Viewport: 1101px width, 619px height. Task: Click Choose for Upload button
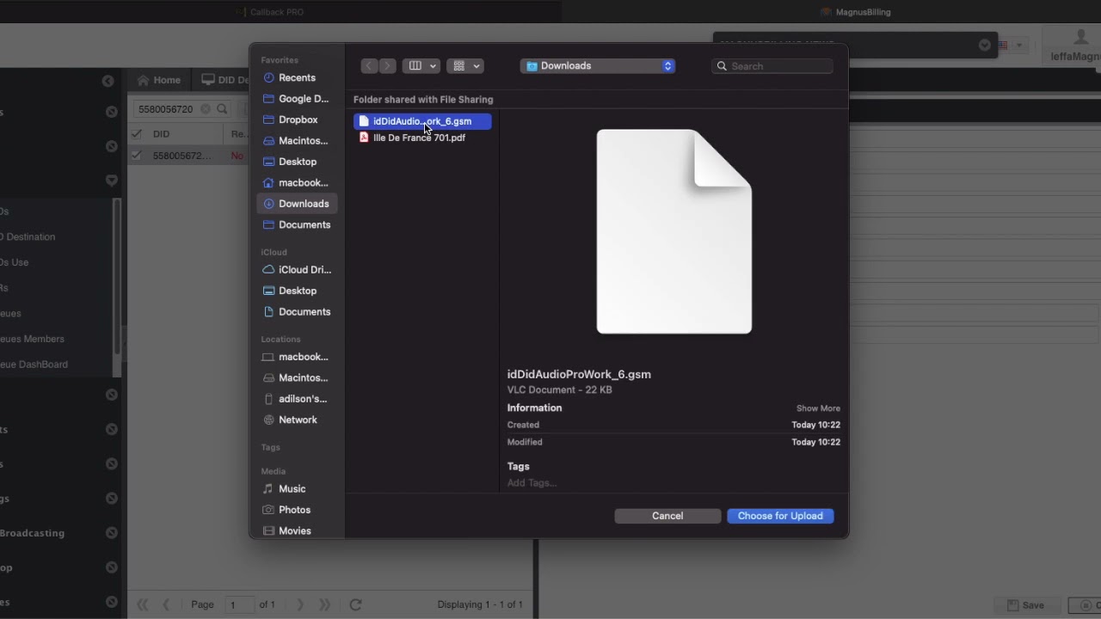(x=780, y=516)
